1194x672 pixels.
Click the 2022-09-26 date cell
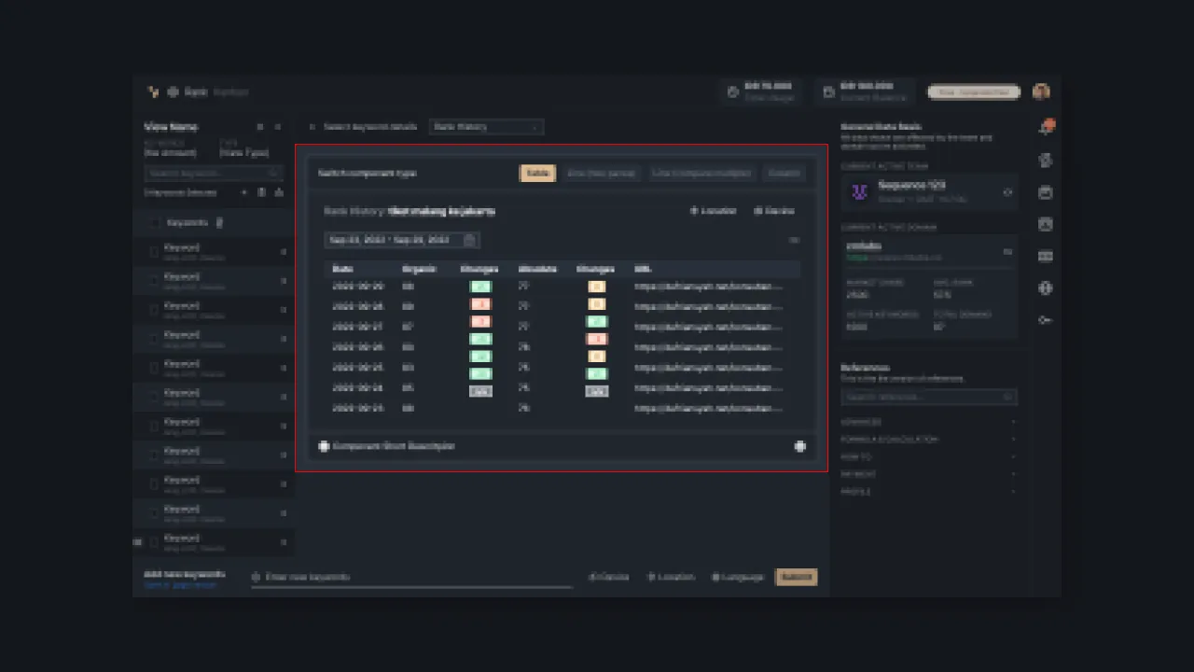[359, 346]
